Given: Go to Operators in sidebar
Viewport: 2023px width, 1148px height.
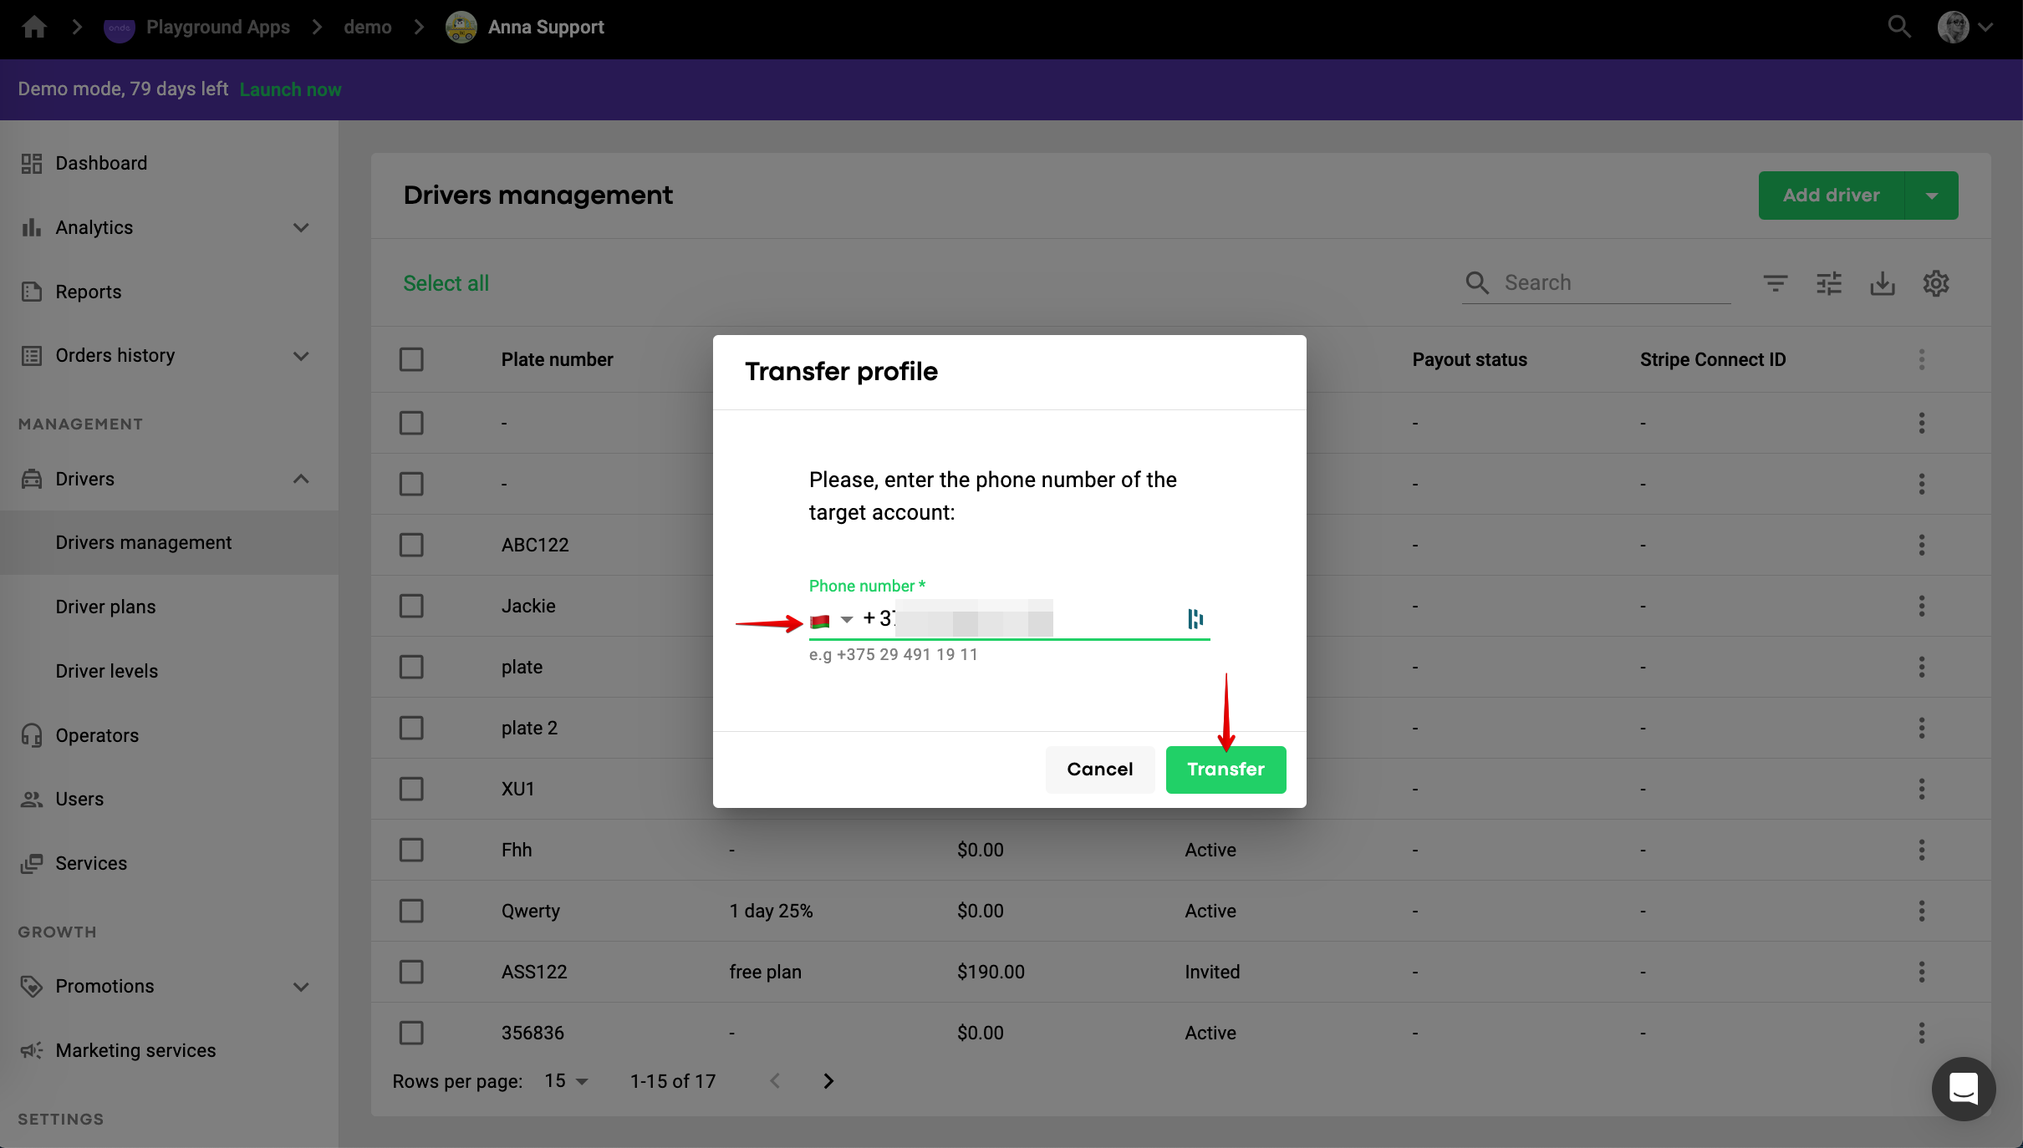Looking at the screenshot, I should pyautogui.click(x=97, y=735).
